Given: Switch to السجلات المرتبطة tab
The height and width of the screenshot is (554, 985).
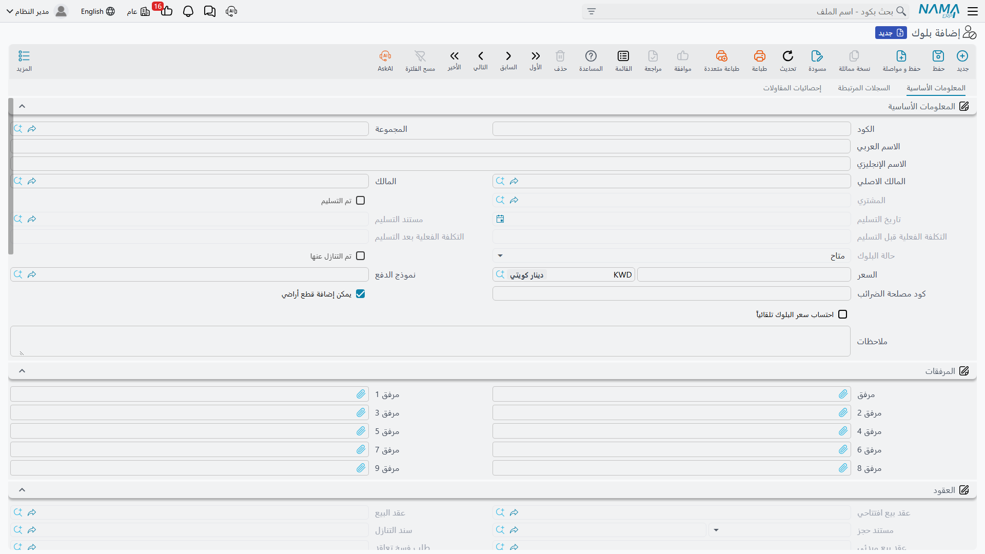Looking at the screenshot, I should tap(864, 88).
